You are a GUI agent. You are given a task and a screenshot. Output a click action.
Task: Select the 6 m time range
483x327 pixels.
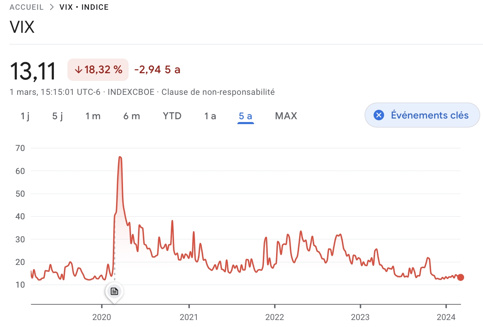point(132,116)
